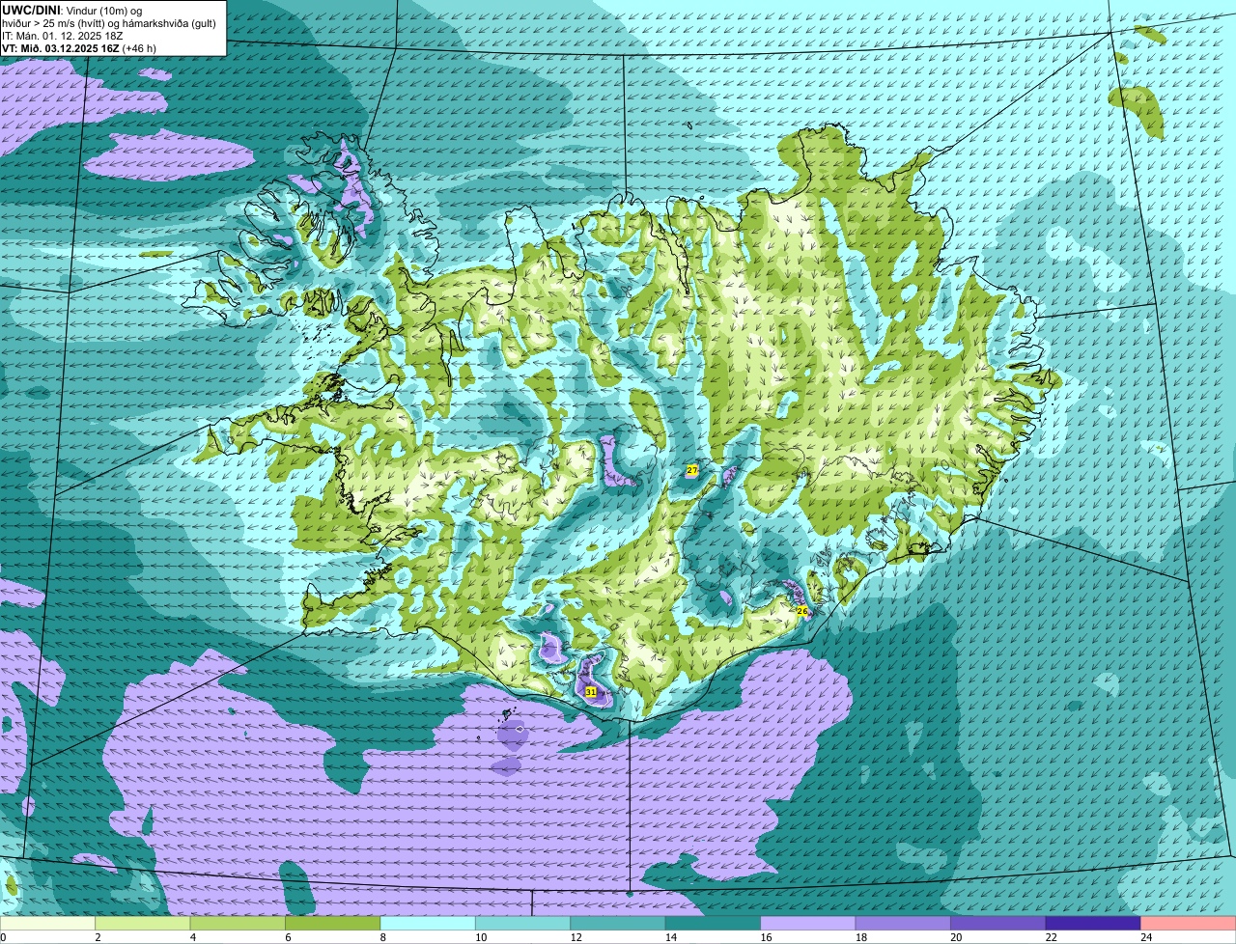Screen dimensions: 1236x944
Task: Click the 12–14 m/s teal legend swatch
Action: pos(618,924)
